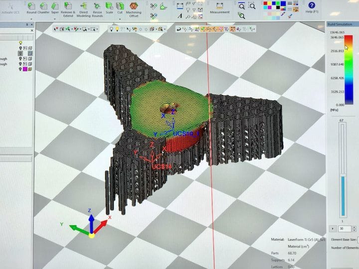
Task: Toggle the top lightbulb visibility in tree
Action: pyautogui.click(x=20, y=43)
